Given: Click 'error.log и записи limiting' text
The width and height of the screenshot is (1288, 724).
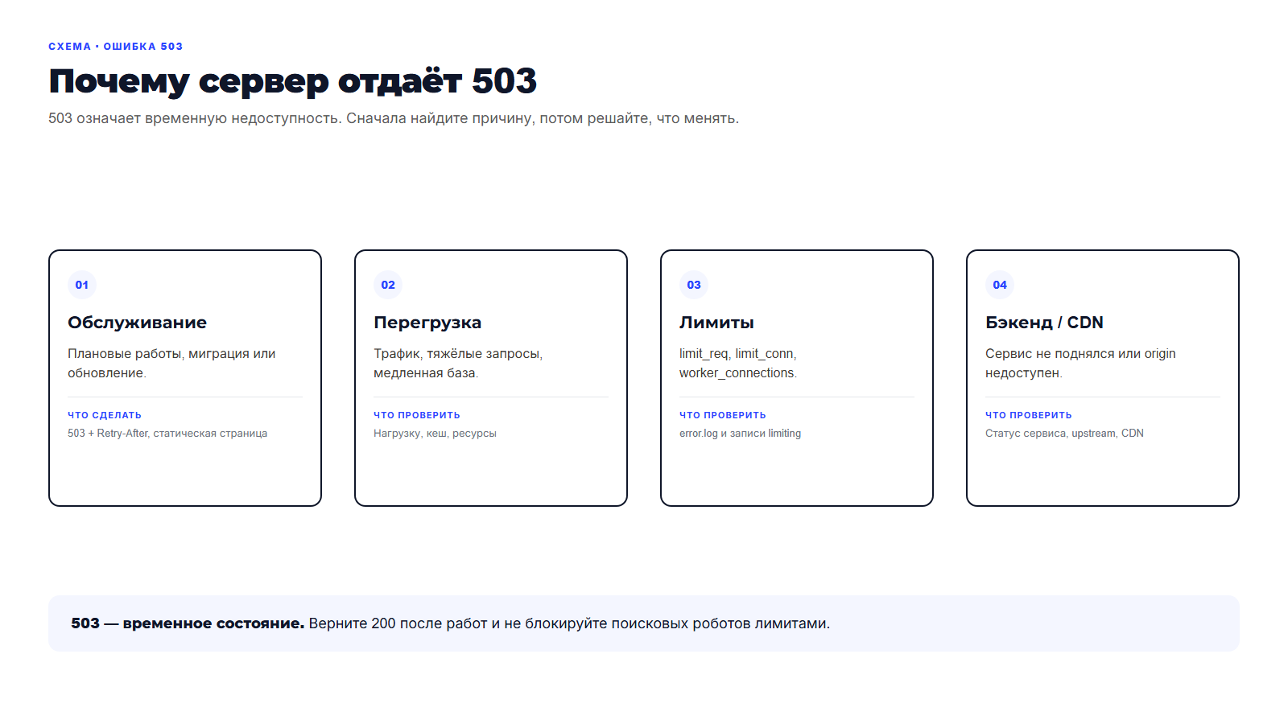Looking at the screenshot, I should (x=740, y=434).
